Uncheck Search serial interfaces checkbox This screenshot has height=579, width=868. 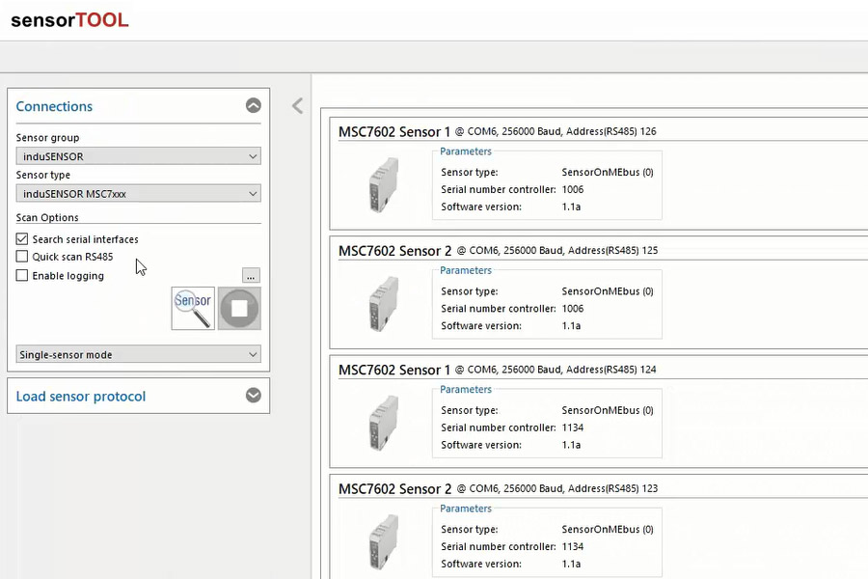tap(22, 239)
